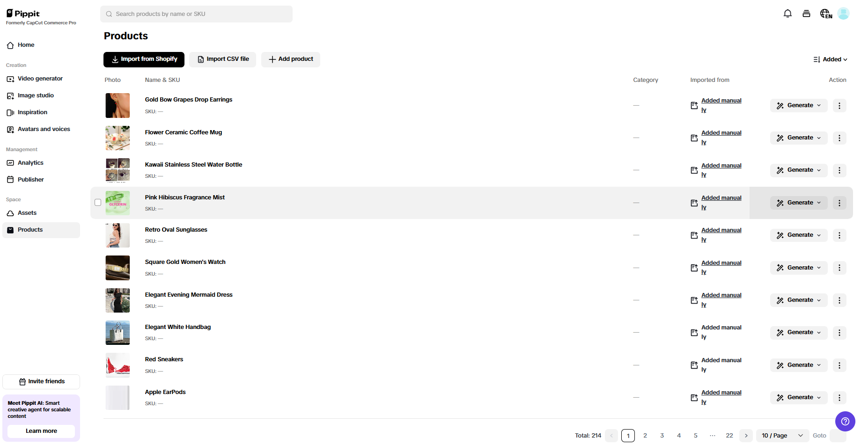
Task: Check the Pink Hibiscus Fragrance Mist checkbox
Action: (98, 202)
